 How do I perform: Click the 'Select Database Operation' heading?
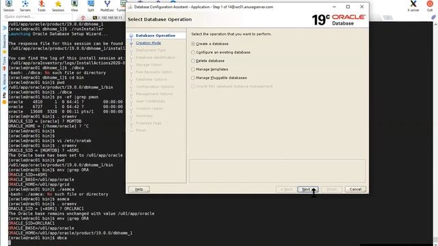pos(159,19)
